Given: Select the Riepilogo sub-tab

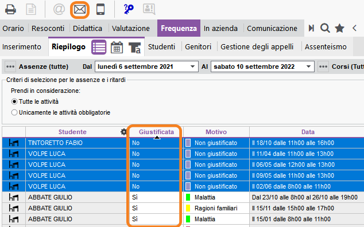Looking at the screenshot, I should (68, 47).
